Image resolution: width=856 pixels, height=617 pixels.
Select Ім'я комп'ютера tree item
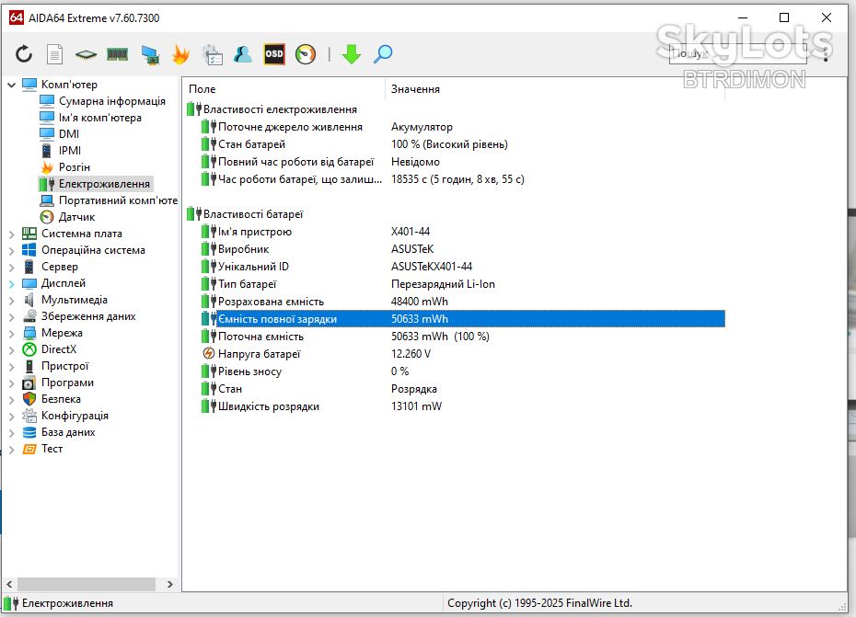[x=100, y=118]
